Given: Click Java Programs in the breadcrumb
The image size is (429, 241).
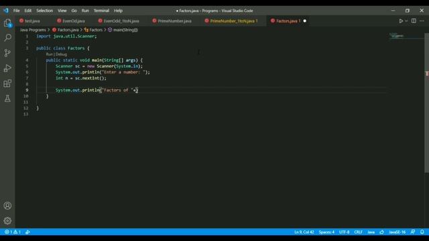Looking at the screenshot, I should [x=33, y=29].
